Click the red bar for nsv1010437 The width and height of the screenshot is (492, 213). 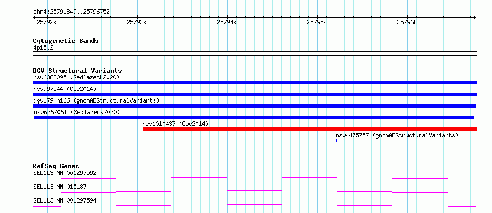pyautogui.click(x=310, y=129)
